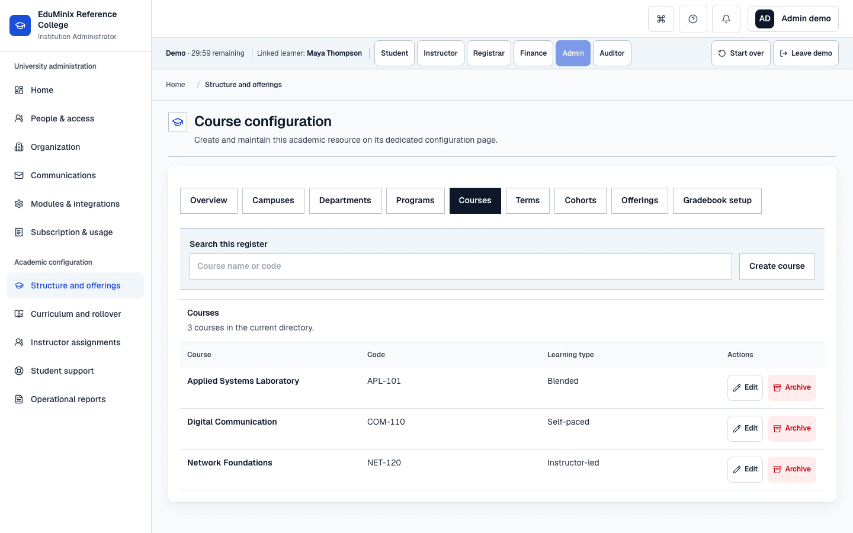Open Instructor assignments sidebar label
This screenshot has width=853, height=533.
pos(76,342)
